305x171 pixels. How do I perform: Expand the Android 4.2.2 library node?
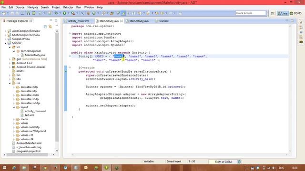pos(10,63)
